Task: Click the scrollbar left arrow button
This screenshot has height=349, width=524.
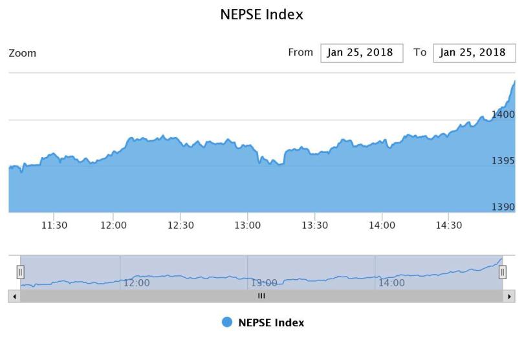Action: (x=14, y=296)
